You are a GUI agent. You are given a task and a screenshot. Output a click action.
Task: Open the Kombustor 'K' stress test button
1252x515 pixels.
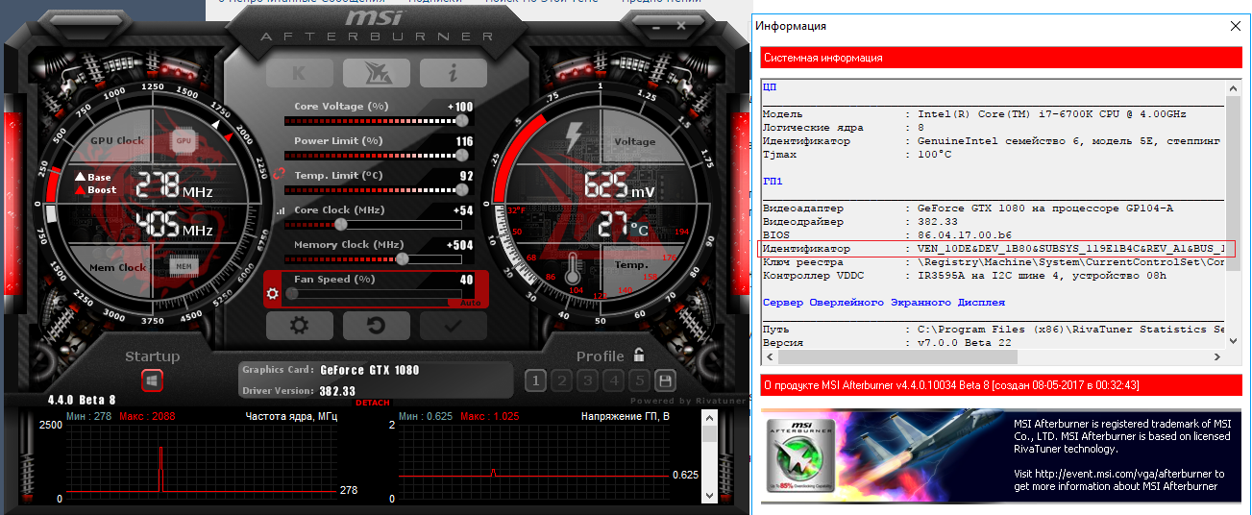click(299, 73)
